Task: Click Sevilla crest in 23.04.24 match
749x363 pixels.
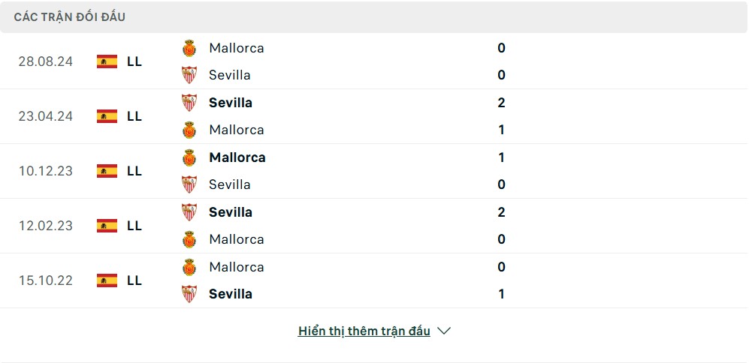Action: click(x=189, y=103)
